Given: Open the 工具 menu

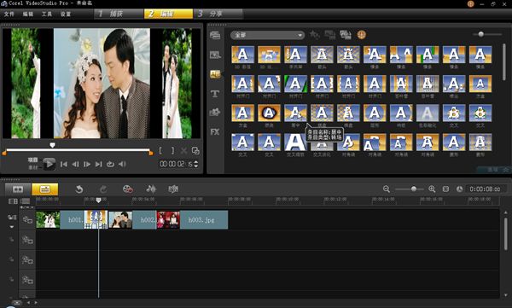Looking at the screenshot, I should tap(47, 14).
